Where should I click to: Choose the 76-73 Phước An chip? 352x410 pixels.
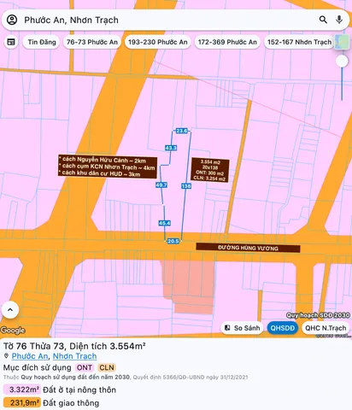click(92, 42)
